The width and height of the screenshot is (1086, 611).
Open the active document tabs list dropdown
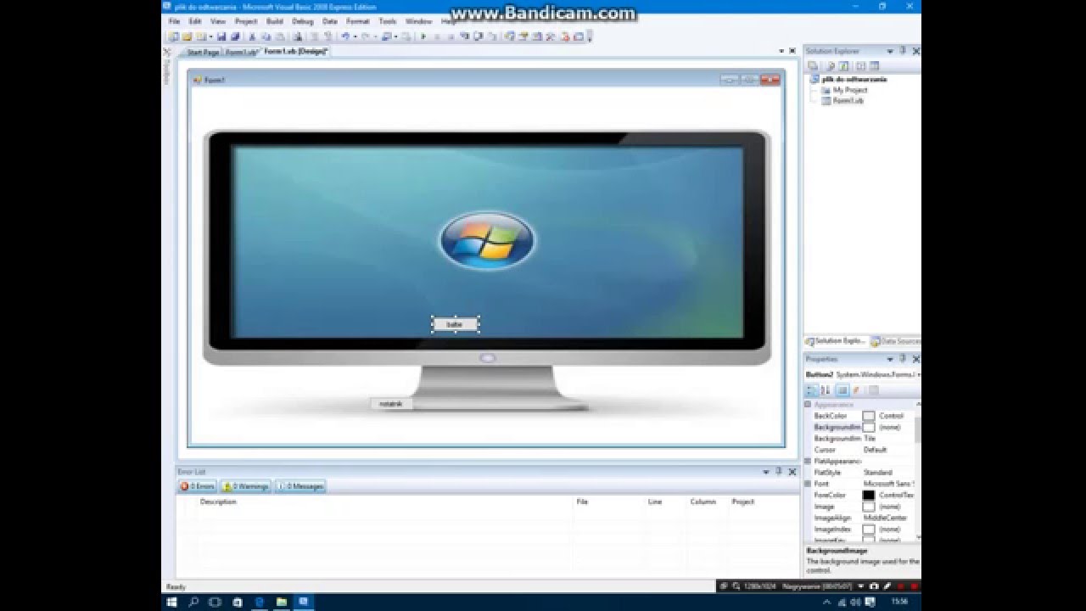[x=781, y=52]
